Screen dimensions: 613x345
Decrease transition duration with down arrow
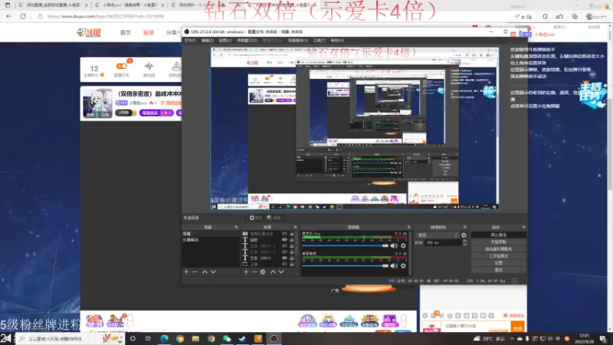[464, 245]
